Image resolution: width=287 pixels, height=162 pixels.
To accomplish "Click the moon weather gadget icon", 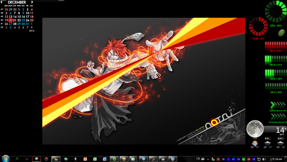I will [x=255, y=129].
